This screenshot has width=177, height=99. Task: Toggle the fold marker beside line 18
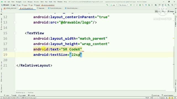click(x=15, y=49)
